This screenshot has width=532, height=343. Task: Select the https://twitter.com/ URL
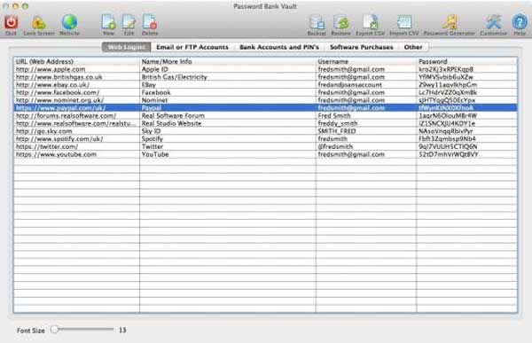(x=47, y=146)
